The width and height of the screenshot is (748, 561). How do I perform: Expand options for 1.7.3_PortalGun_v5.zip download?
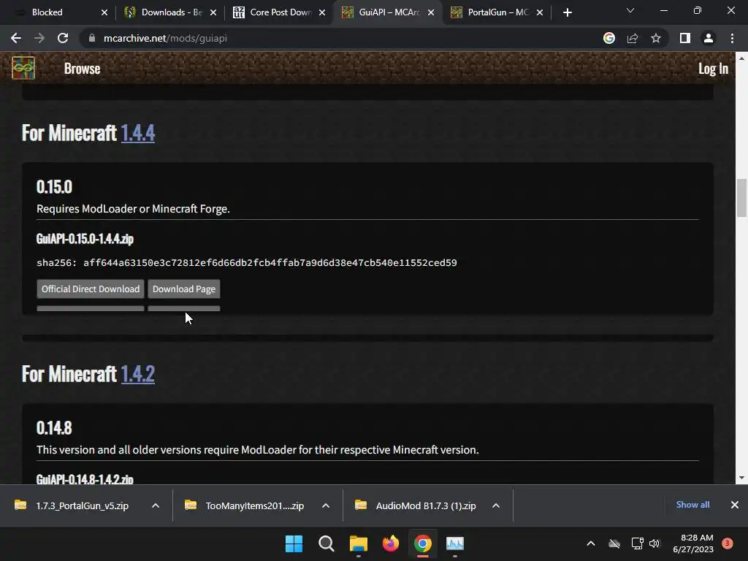pos(156,505)
